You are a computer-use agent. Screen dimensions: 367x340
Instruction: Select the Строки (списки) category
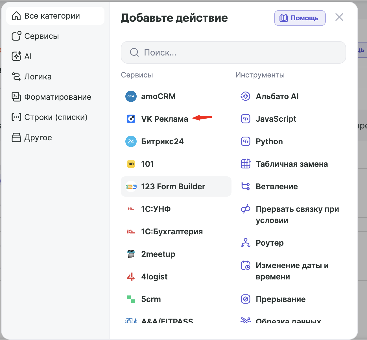(x=55, y=117)
